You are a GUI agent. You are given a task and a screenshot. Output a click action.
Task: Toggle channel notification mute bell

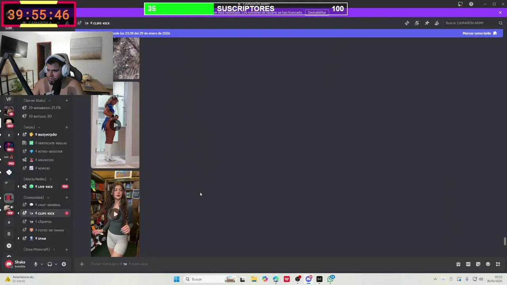(417, 23)
